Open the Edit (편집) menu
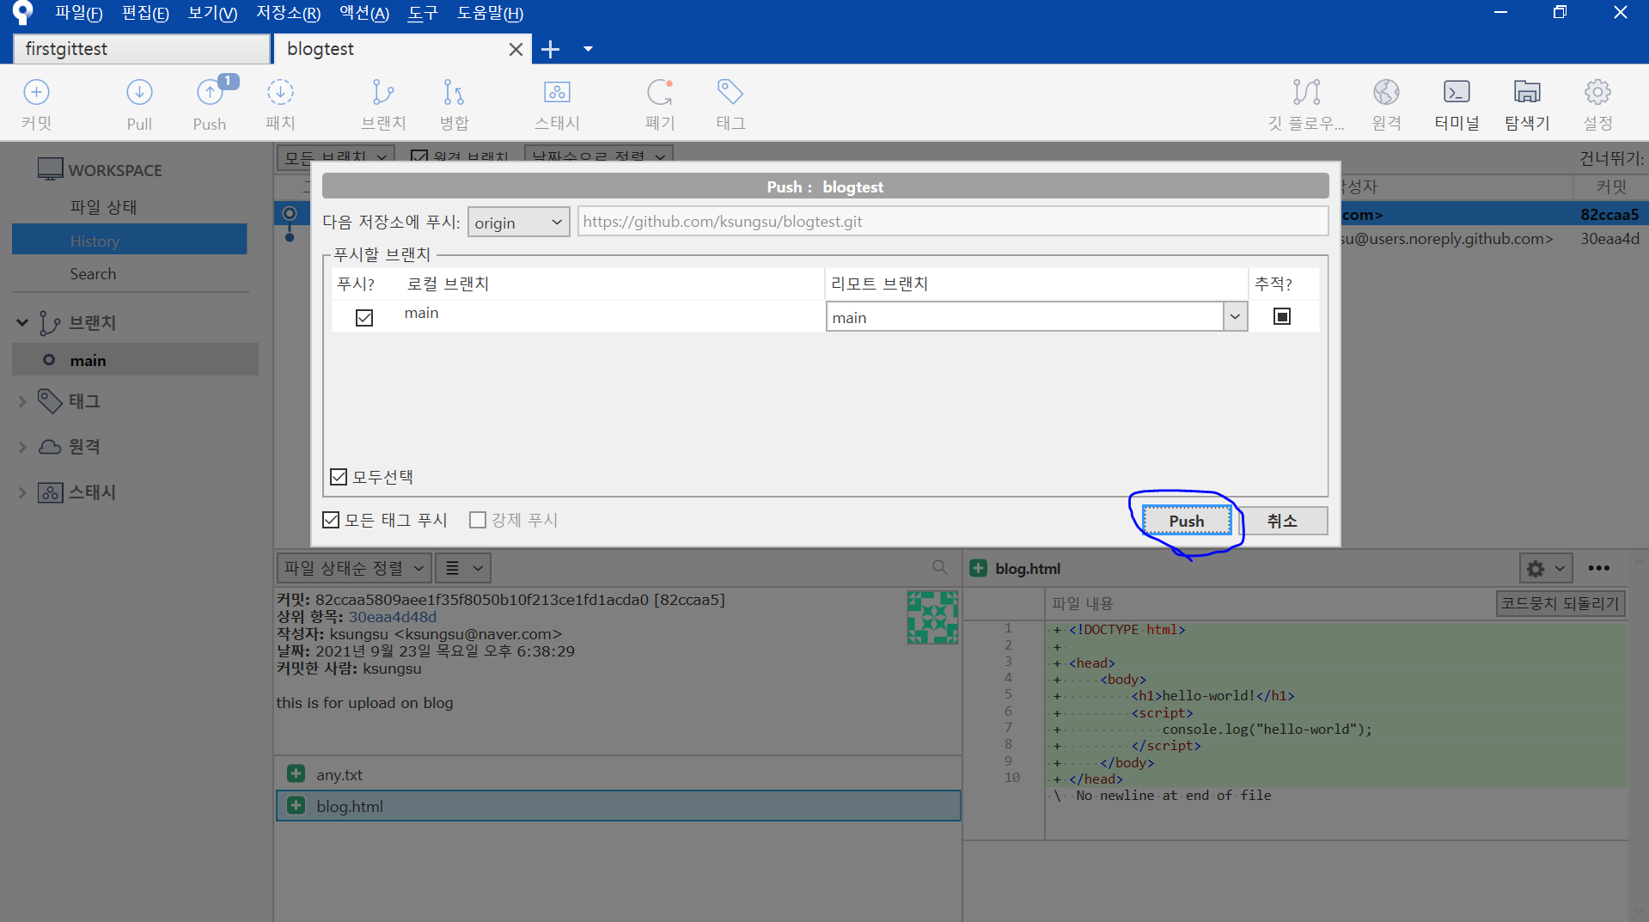1649x922 pixels. pos(145,13)
